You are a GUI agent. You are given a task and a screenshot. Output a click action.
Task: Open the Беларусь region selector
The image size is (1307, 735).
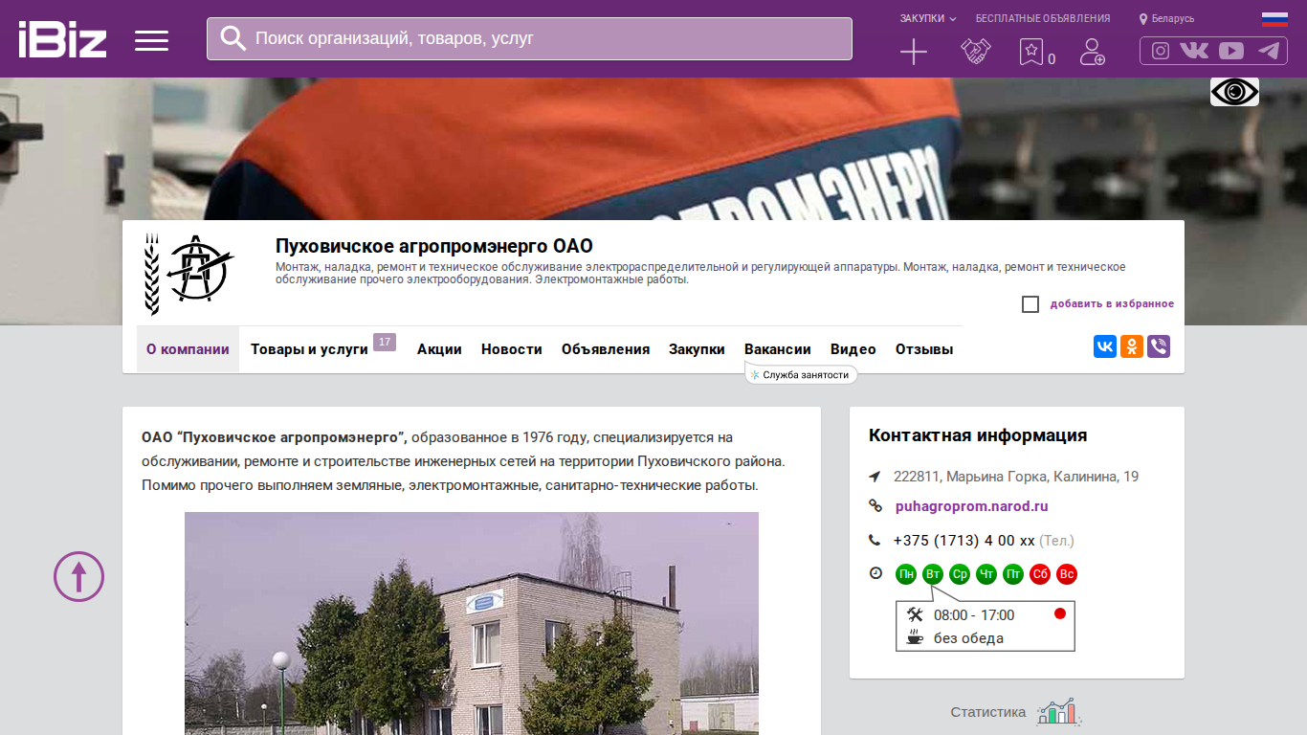tap(1173, 19)
